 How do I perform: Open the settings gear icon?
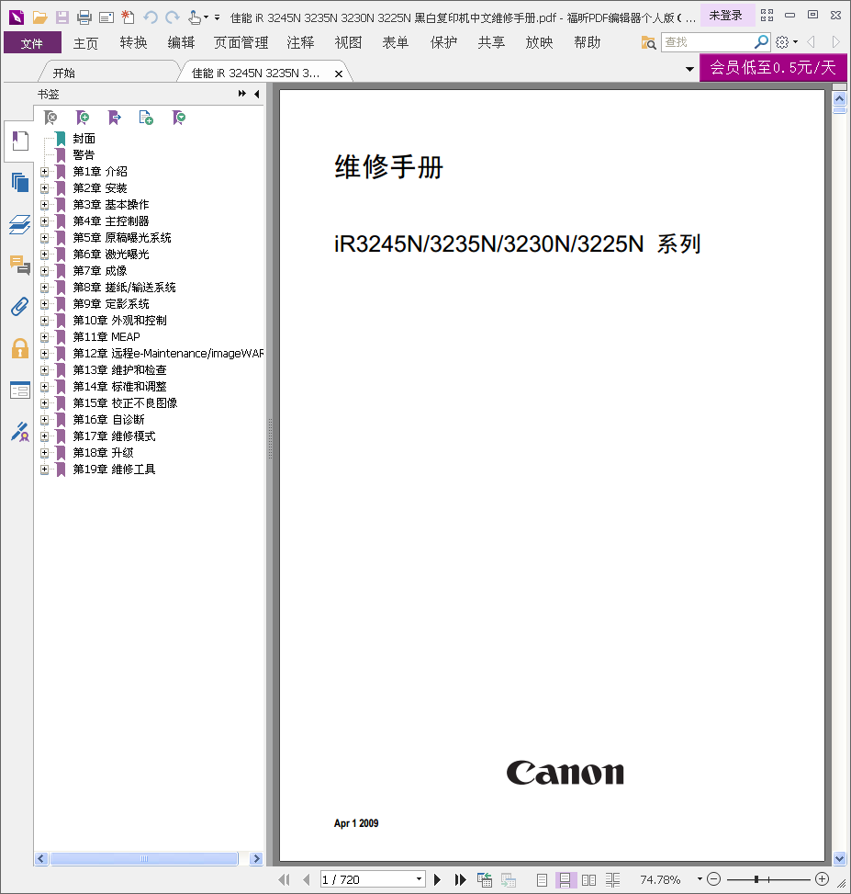coord(782,42)
